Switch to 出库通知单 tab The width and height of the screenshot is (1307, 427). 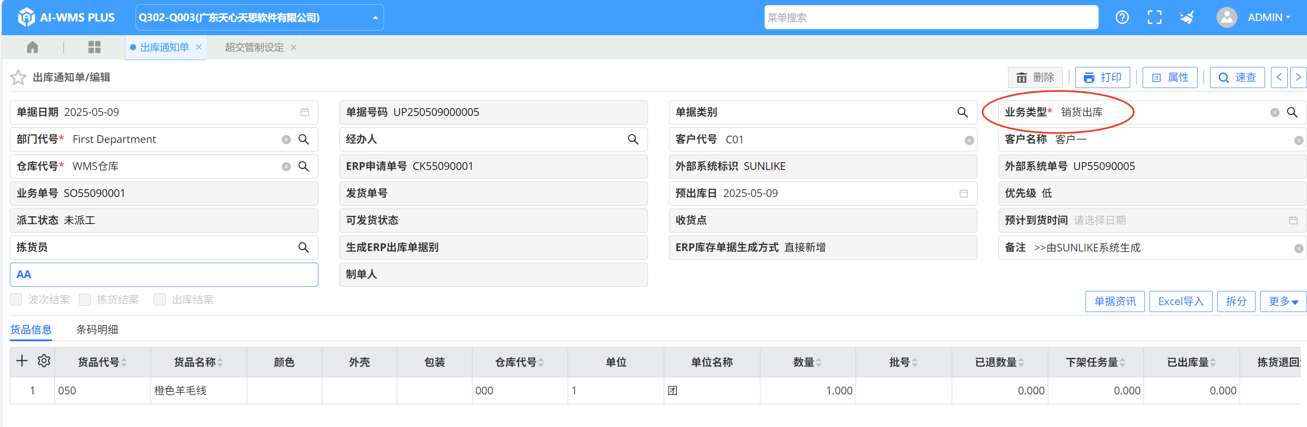(164, 47)
